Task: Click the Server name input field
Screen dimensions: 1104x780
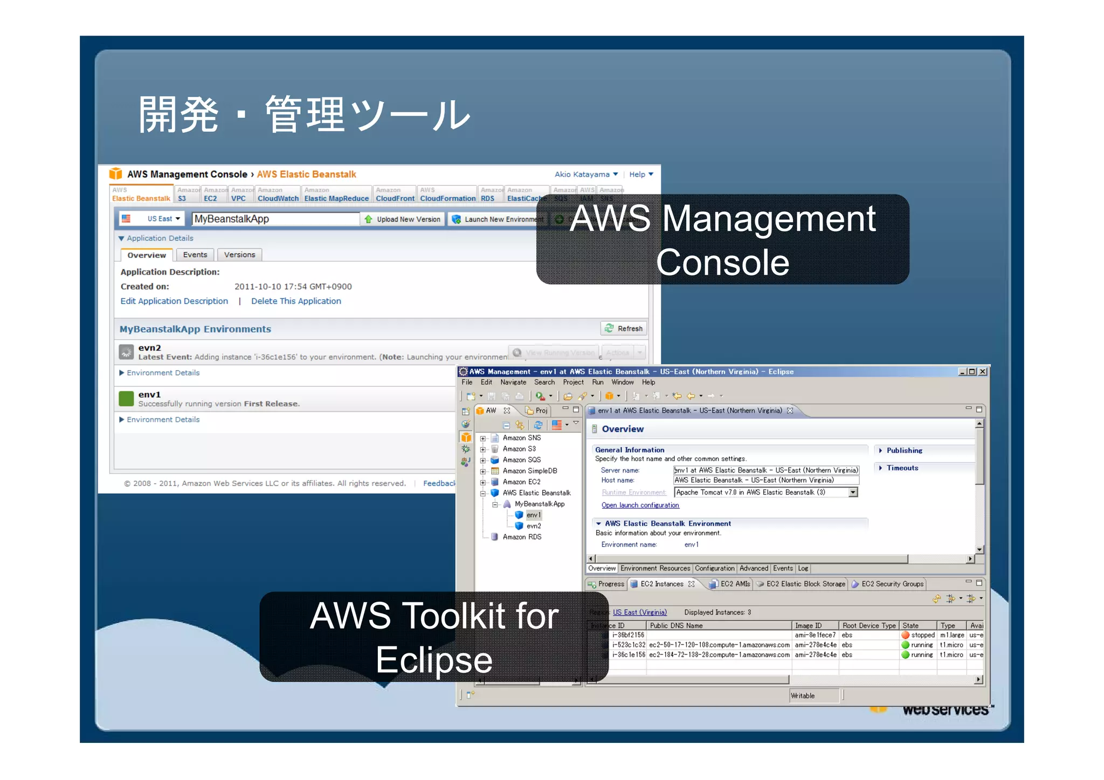Action: click(x=765, y=470)
